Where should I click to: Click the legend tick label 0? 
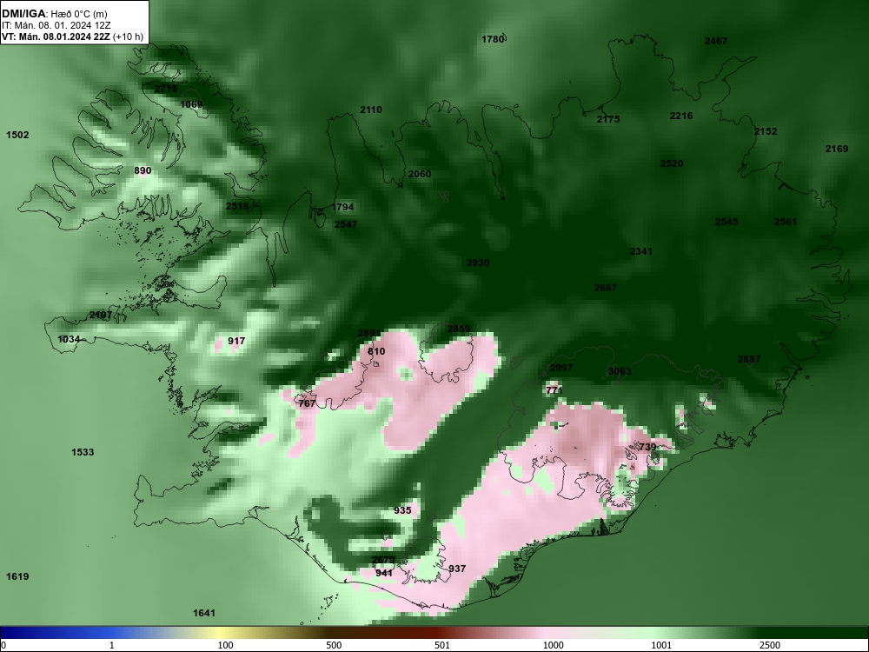coord(3,645)
